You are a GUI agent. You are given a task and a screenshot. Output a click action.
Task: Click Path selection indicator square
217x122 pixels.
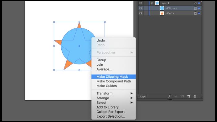199,13
